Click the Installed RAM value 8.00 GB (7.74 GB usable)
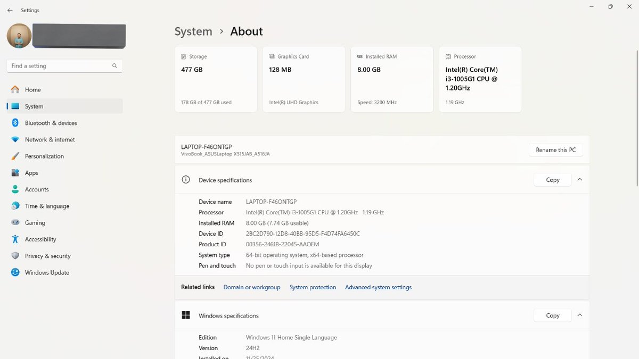Image resolution: width=639 pixels, height=359 pixels. click(x=277, y=223)
